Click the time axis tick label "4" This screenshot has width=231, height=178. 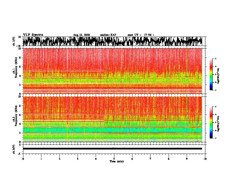(x=96, y=159)
